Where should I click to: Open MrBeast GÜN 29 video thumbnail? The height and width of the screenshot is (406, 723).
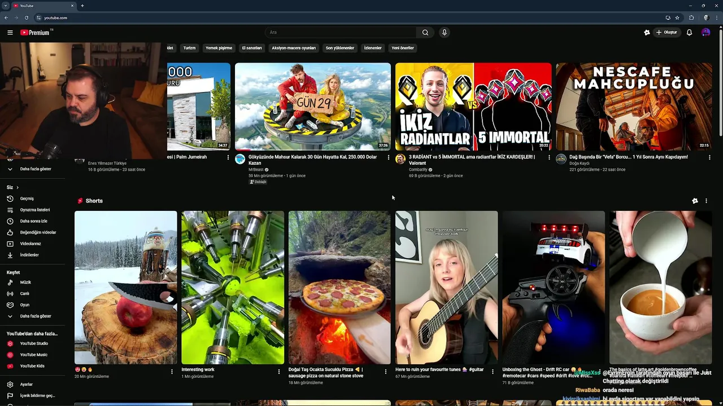coord(313,106)
